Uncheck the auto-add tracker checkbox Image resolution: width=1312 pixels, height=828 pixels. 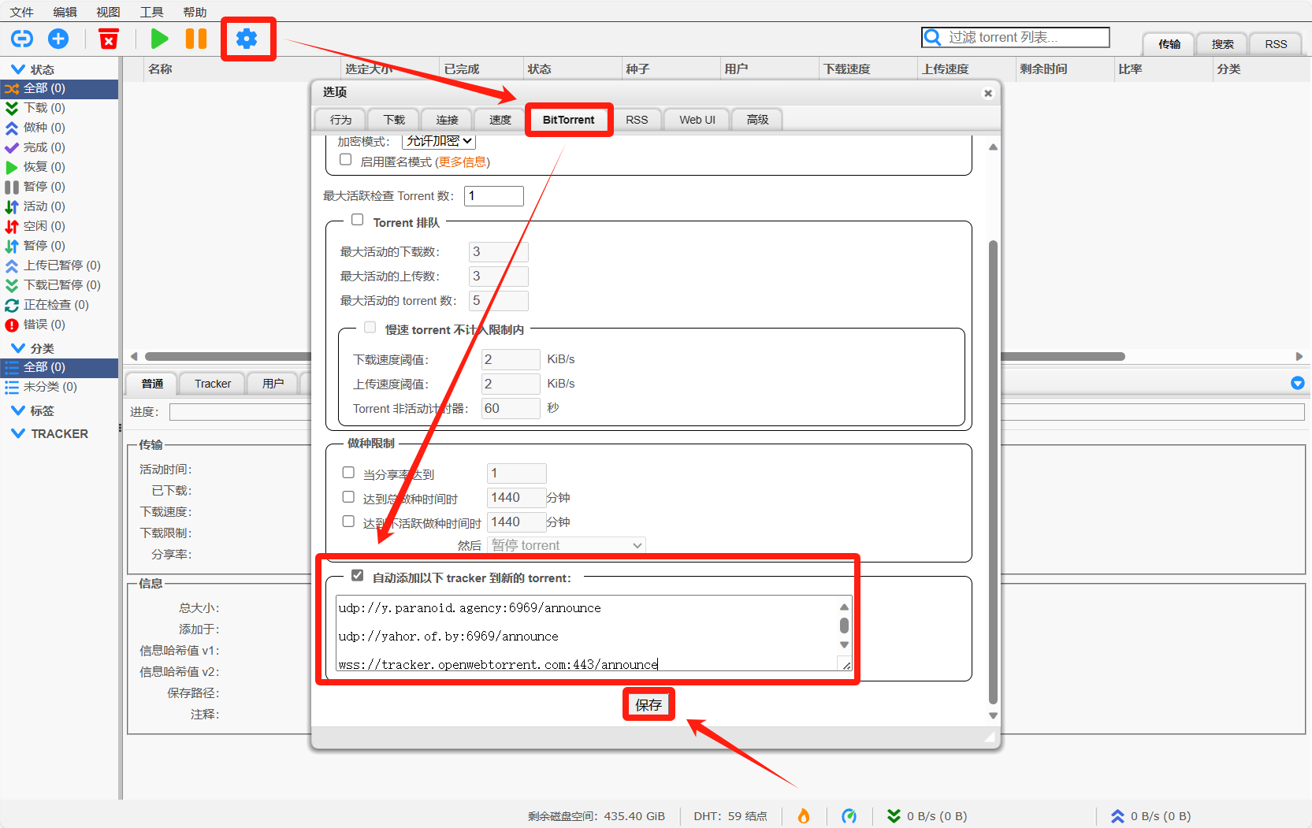pyautogui.click(x=358, y=576)
